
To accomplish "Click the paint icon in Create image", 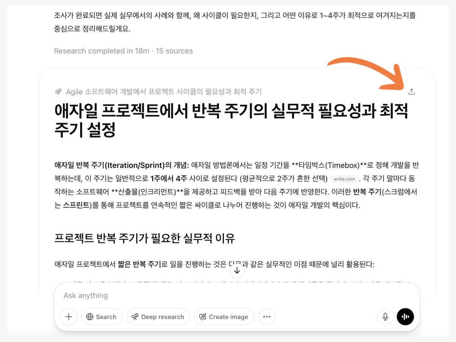I will pyautogui.click(x=203, y=317).
